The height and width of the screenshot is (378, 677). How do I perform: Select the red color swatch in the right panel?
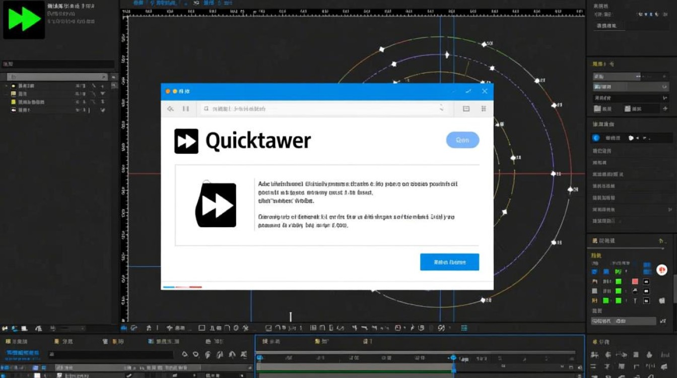[x=635, y=281]
